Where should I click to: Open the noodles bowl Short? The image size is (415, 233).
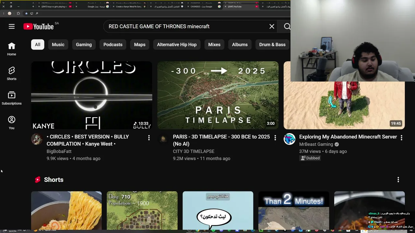66,210
